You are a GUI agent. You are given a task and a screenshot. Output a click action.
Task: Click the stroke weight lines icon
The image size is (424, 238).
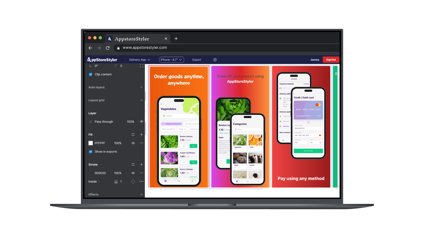(x=116, y=182)
